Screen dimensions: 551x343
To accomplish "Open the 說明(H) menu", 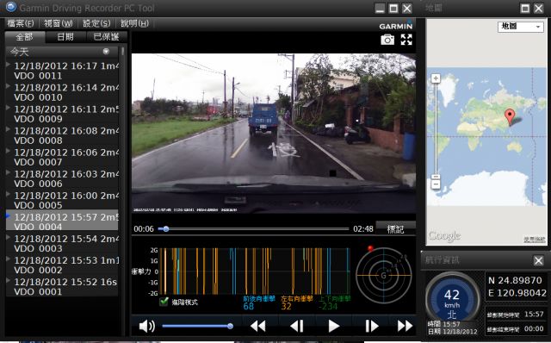I will 134,23.
